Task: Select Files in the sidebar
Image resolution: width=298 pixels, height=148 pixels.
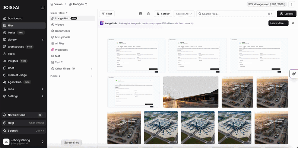Action: pyautogui.click(x=23, y=25)
